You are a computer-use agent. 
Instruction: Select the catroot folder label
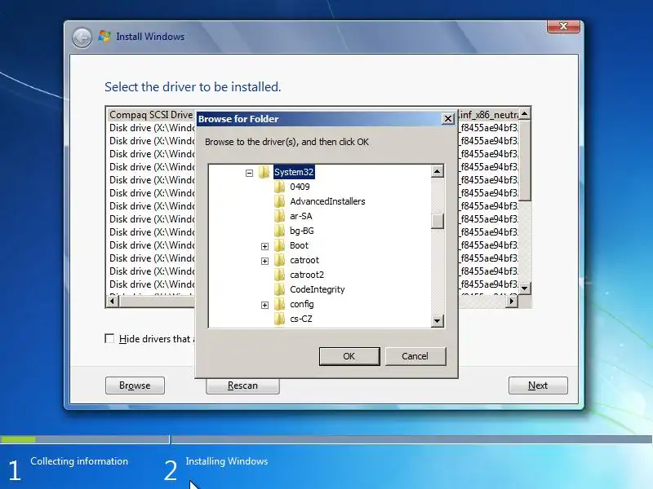pyautogui.click(x=304, y=260)
